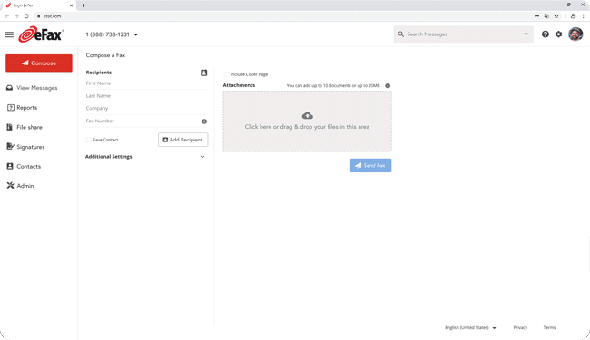Click the Attachments limit info icon
The width and height of the screenshot is (590, 340).
pyautogui.click(x=388, y=85)
